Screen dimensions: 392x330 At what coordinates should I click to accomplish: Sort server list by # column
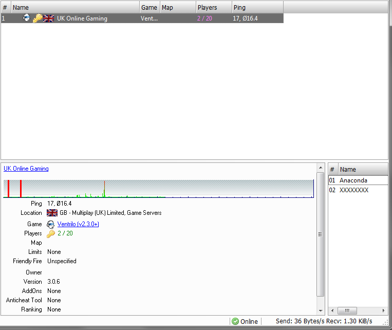click(x=6, y=8)
